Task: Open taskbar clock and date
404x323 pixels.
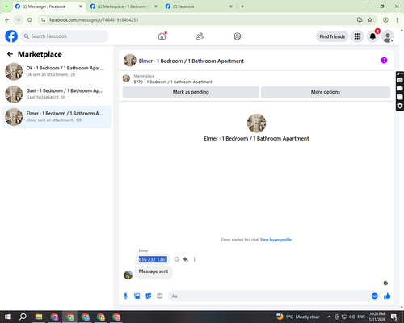Action: (377, 317)
